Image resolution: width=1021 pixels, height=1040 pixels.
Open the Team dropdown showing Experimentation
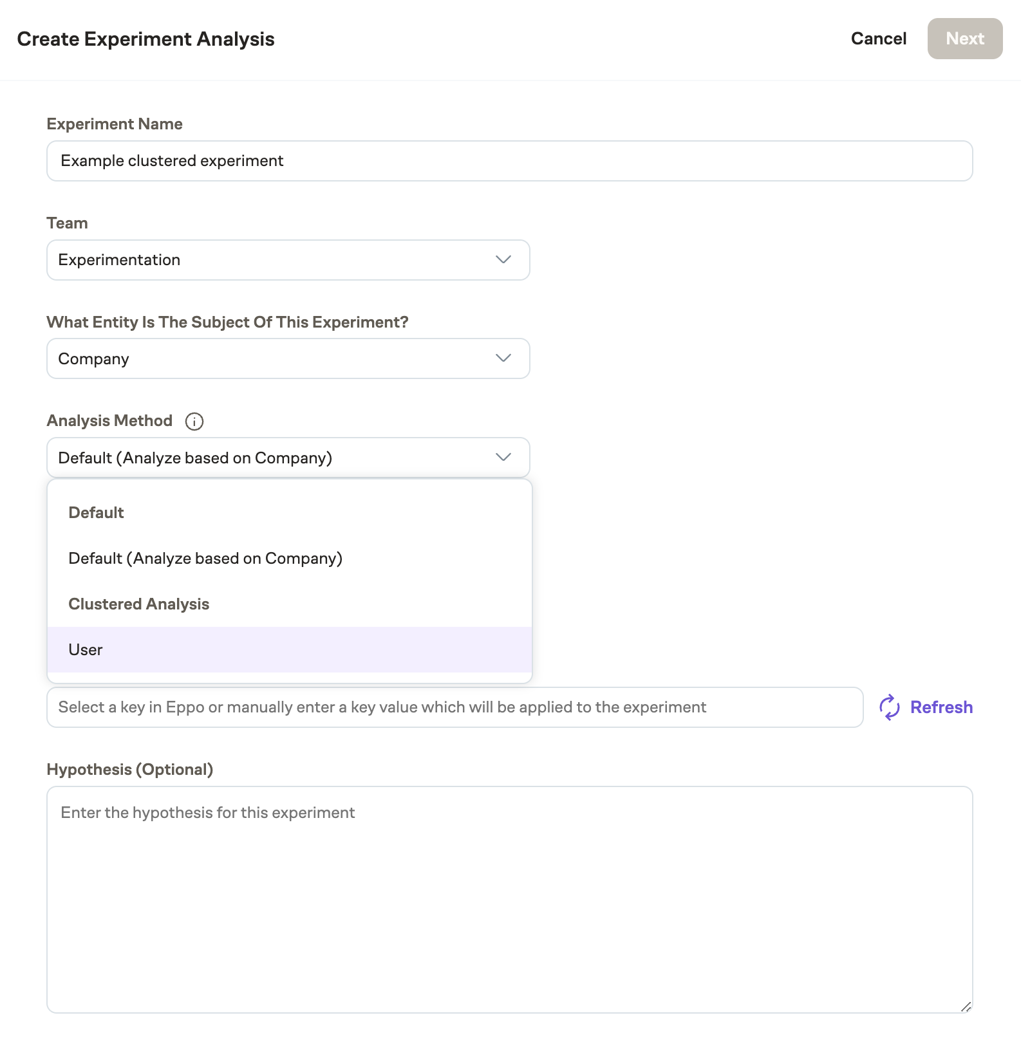287,260
